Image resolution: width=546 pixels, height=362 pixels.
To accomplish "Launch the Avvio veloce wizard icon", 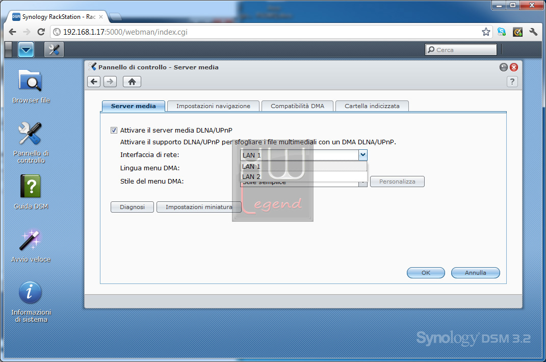I will (31, 246).
